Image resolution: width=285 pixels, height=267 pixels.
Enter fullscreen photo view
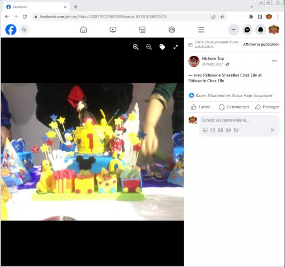(176, 47)
